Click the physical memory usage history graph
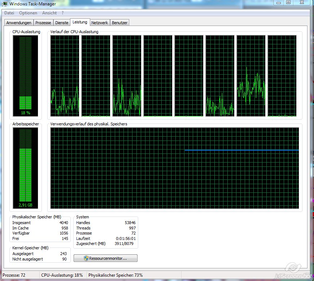Image resolution: width=314 pixels, height=281 pixels. (175, 168)
